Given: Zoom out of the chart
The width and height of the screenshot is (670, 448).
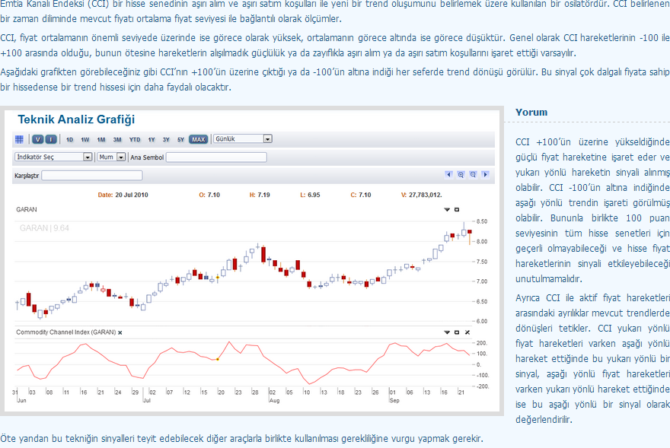Looking at the screenshot, I should point(473,174).
